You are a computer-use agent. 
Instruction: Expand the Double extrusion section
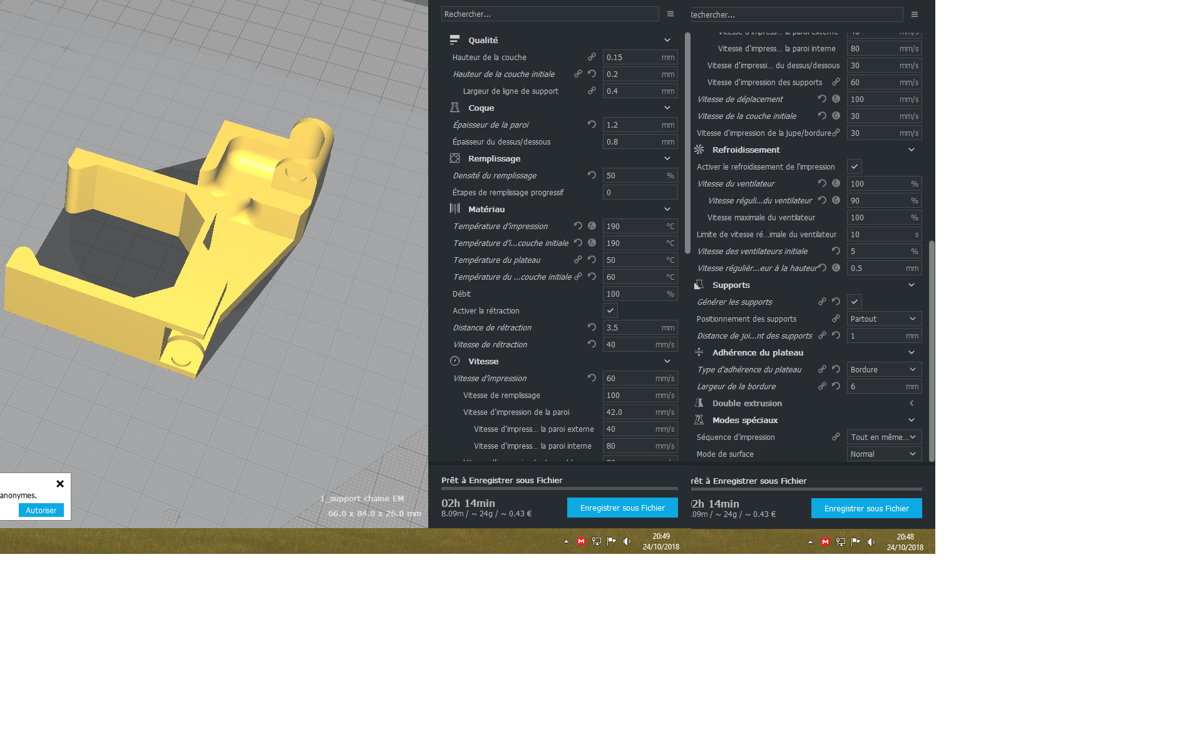[x=912, y=403]
